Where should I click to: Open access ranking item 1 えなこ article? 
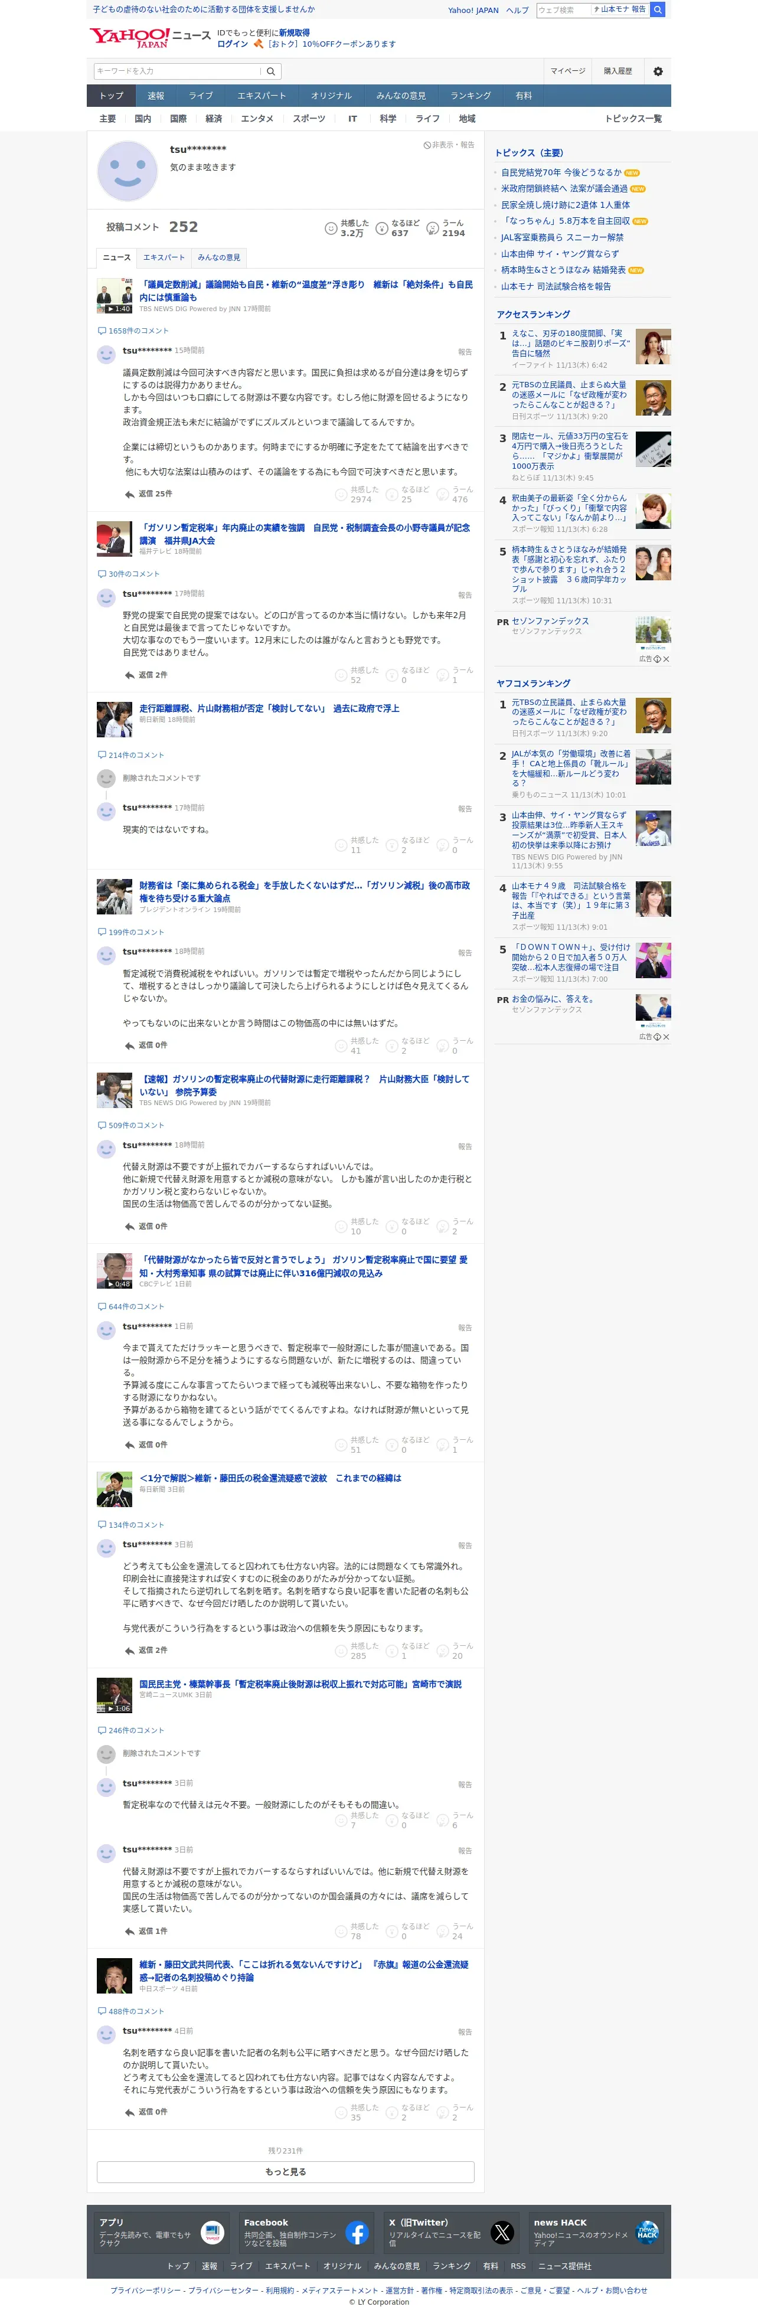pos(571,343)
